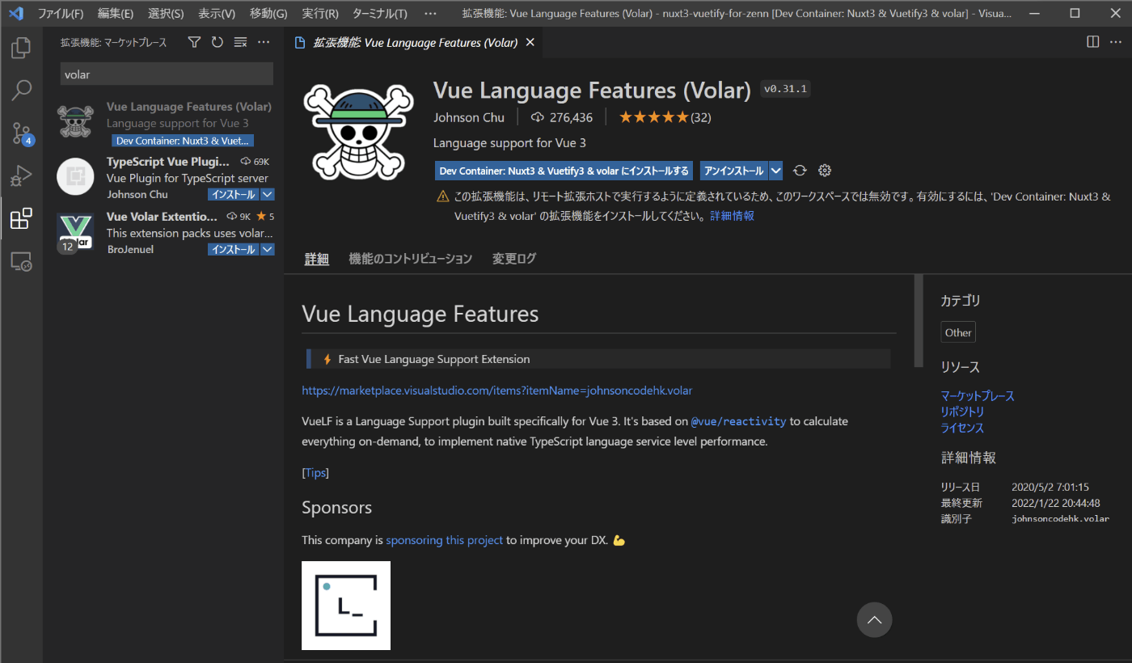Click the filter extensions funnel icon
This screenshot has height=663, width=1132.
coord(194,42)
